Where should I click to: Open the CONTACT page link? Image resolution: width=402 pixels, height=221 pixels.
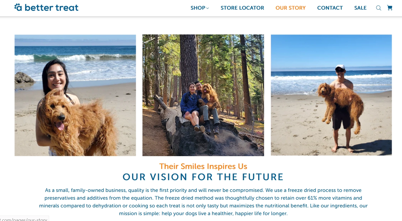[330, 8]
